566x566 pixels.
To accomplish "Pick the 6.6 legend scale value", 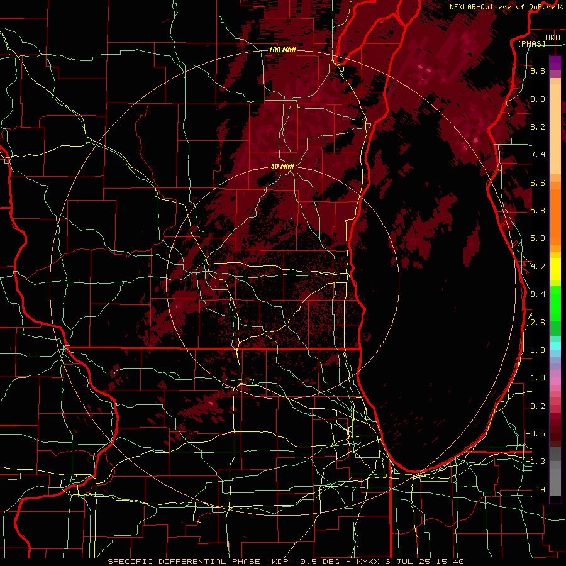I will (538, 182).
